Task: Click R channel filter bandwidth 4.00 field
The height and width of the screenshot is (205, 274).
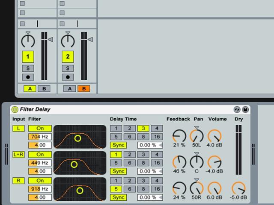Action: [x=40, y=197]
